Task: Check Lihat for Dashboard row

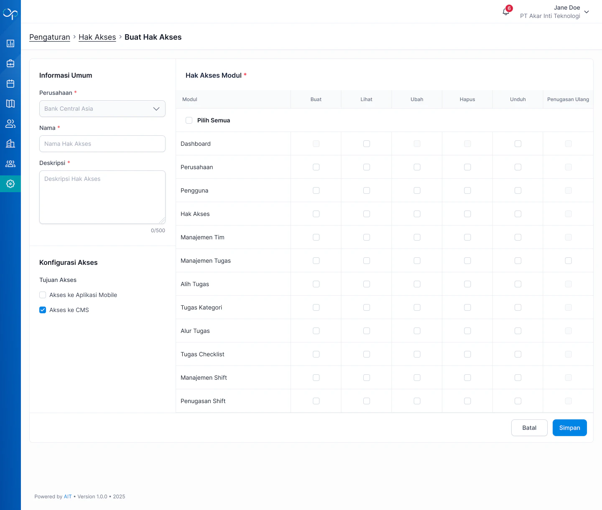Action: pos(367,144)
